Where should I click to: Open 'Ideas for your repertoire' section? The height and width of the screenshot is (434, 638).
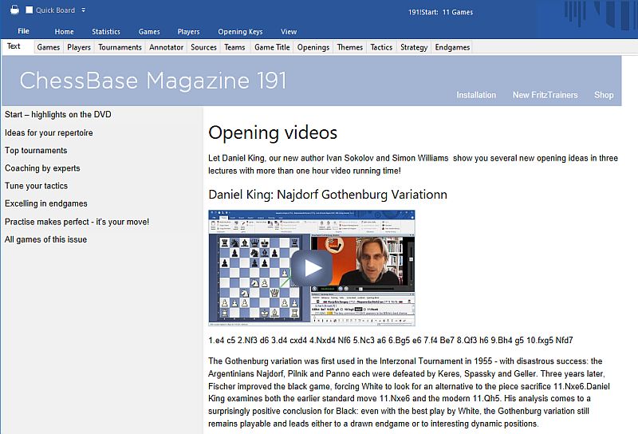point(49,132)
